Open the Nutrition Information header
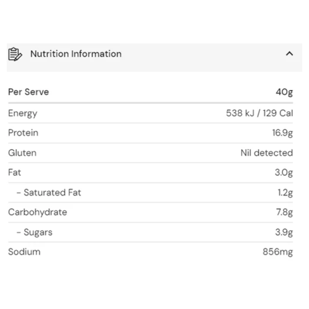This screenshot has height=309, width=309. pyautogui.click(x=76, y=54)
